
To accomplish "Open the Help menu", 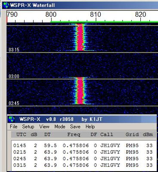I will pos(90,127).
